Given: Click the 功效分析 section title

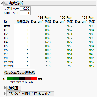Looking at the screenshot, I should [16, 3].
